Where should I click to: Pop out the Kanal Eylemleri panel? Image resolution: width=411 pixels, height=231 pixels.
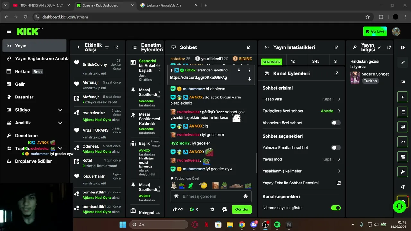(336, 73)
